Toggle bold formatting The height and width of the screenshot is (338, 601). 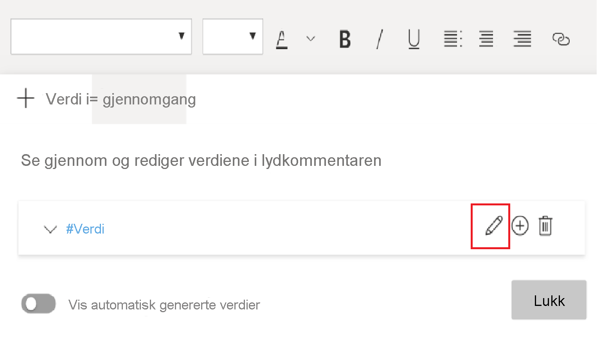(345, 39)
